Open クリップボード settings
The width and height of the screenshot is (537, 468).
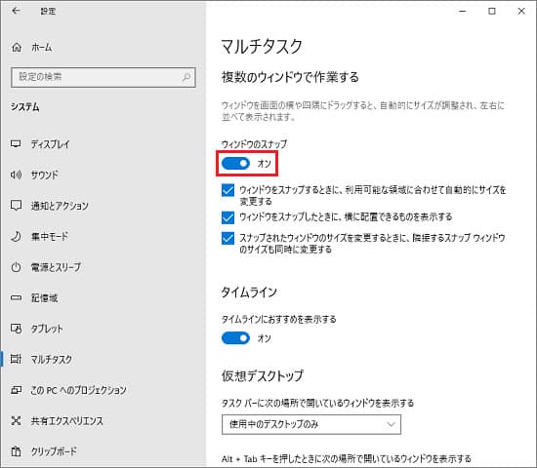[x=54, y=451]
